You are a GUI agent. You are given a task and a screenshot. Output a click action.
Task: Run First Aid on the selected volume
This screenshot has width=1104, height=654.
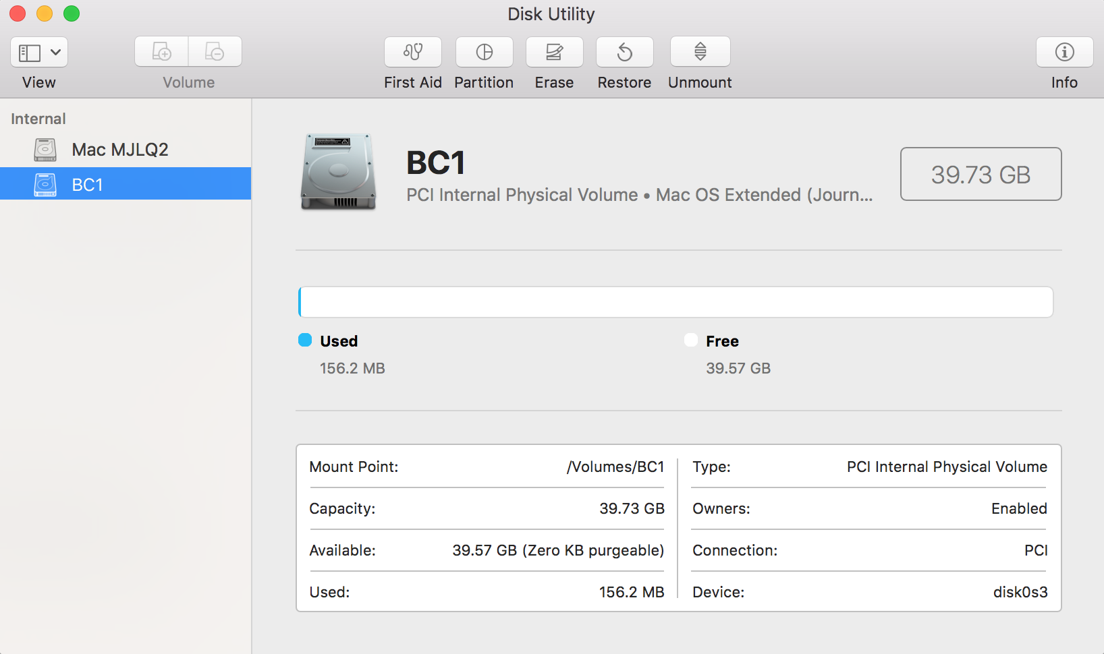click(413, 52)
